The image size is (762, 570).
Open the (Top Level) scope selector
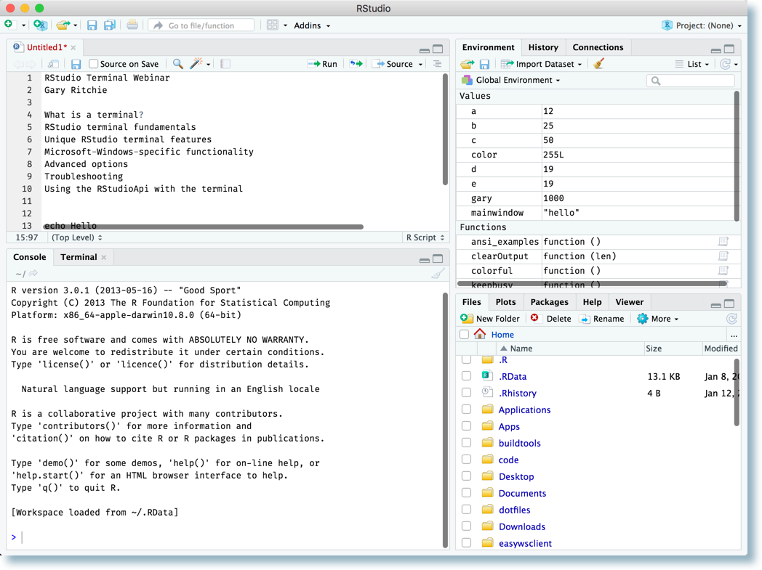(x=77, y=237)
